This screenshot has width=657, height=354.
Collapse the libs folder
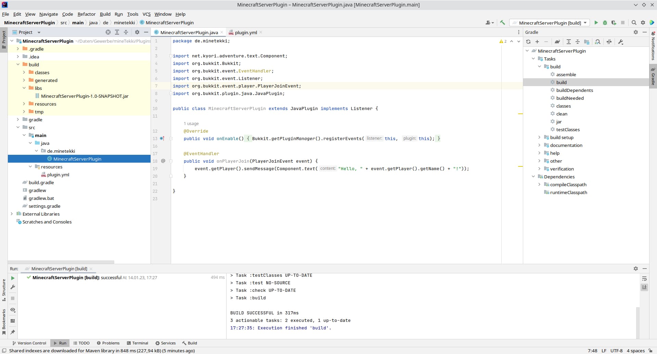tap(24, 88)
